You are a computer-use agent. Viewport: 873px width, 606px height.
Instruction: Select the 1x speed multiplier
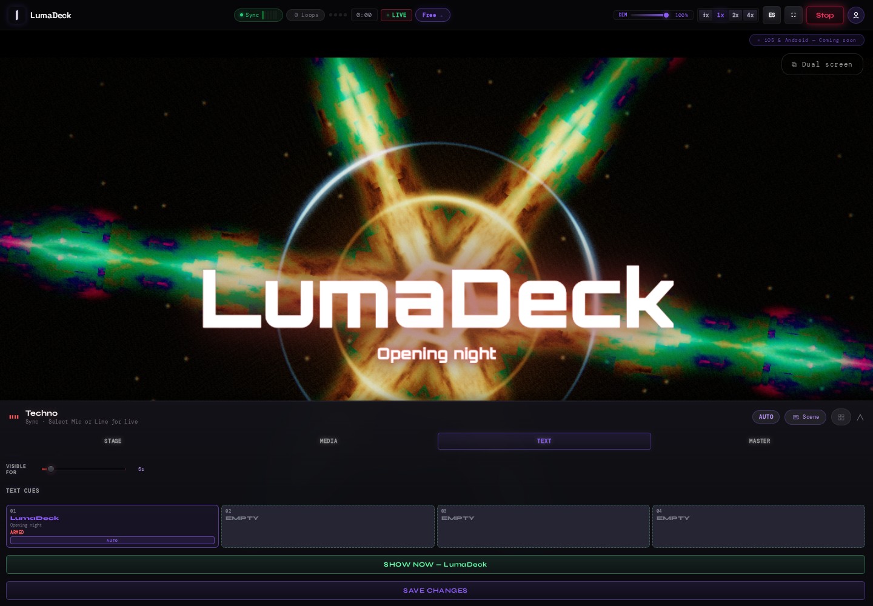pyautogui.click(x=720, y=15)
